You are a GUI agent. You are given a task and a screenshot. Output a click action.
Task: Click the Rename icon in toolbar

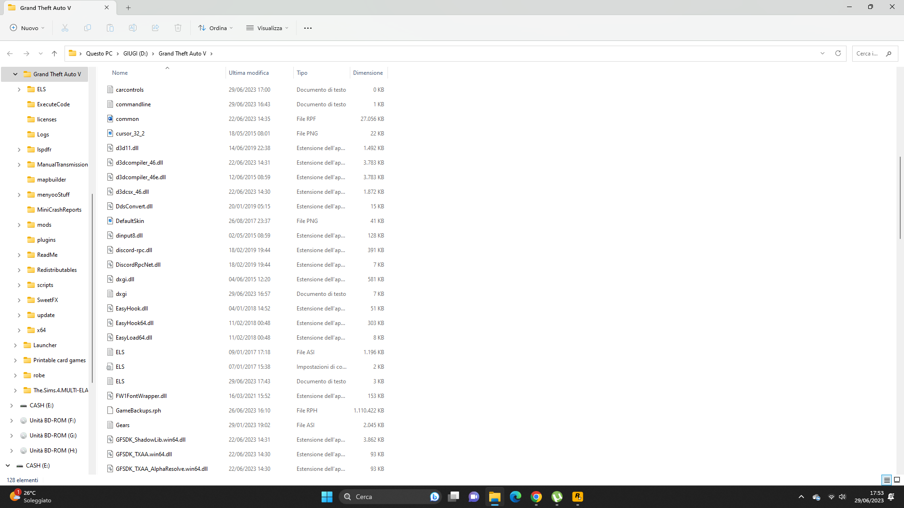133,28
